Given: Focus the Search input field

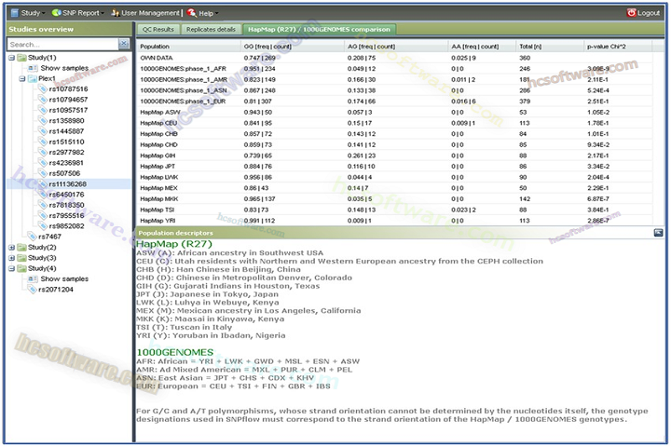Looking at the screenshot, I should click(62, 44).
